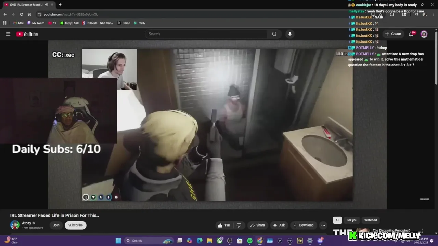Screen dimensions: 438x246
Task: Open Melly | Kick bookmark
Action: coord(69,23)
